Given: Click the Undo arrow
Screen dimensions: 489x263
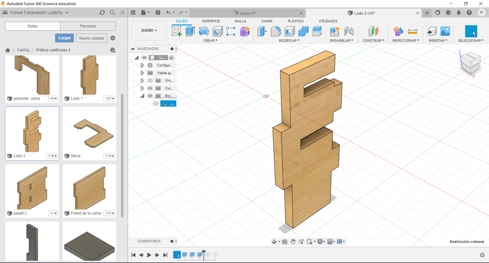Looking at the screenshot, I should point(168,13).
